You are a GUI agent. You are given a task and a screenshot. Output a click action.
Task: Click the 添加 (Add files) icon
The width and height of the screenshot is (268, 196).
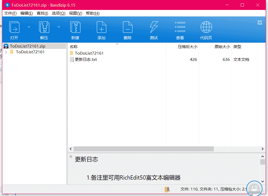point(102,27)
